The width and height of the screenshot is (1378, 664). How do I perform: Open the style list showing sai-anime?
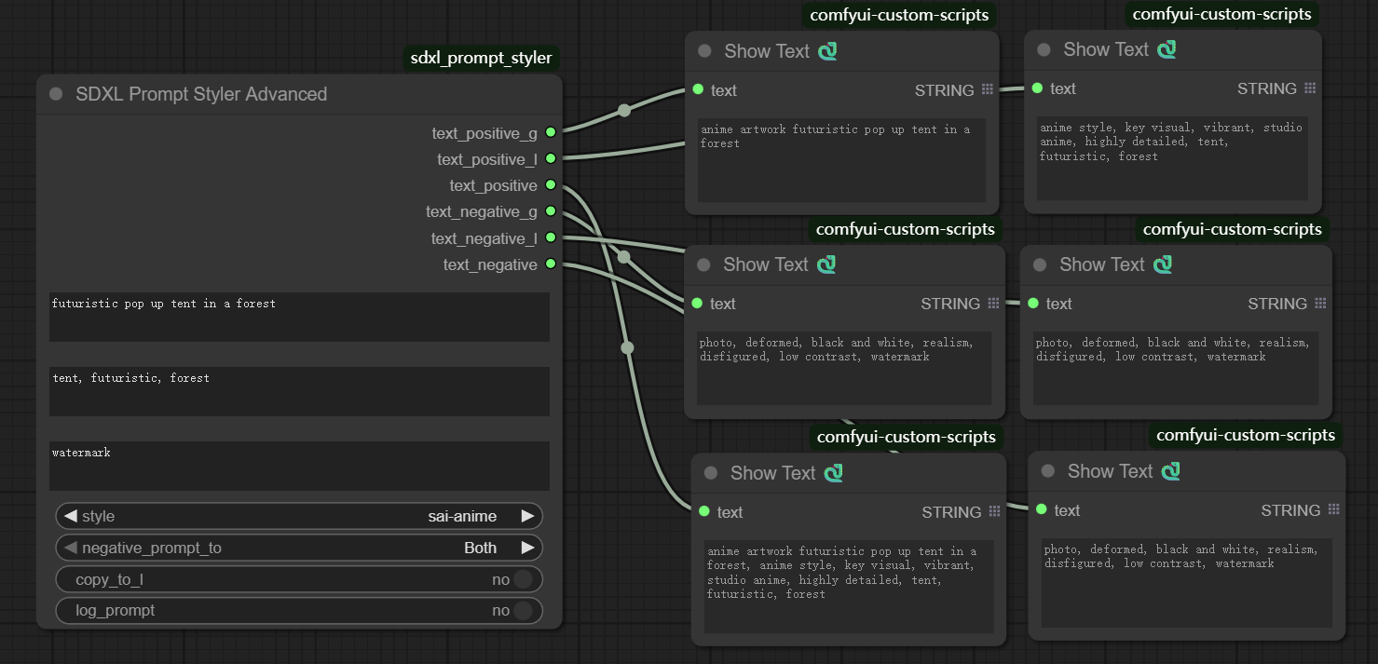[x=461, y=516]
